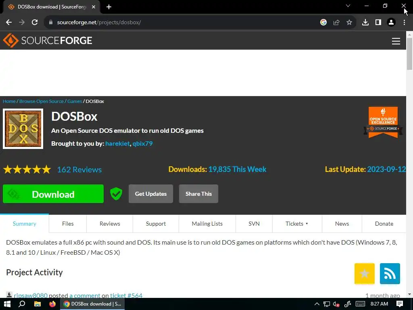
Task: Open the hamburger menu
Action: pos(396,41)
